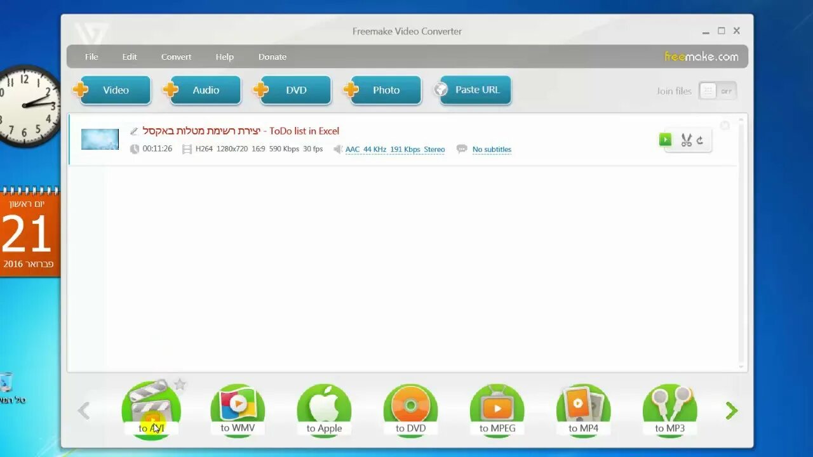Open the File menu
Viewport: 813px width, 457px height.
point(91,56)
